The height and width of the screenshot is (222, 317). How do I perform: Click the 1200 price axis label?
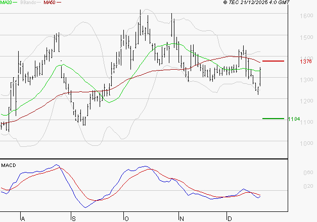click(x=306, y=101)
